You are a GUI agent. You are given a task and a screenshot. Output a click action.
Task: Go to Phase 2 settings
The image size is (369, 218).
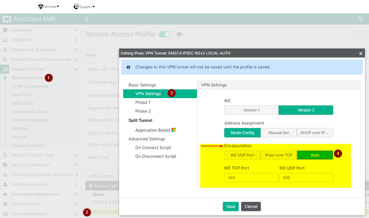[x=143, y=111]
